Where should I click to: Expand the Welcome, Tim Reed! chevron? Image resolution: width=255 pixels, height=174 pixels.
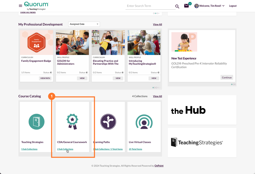224,6
